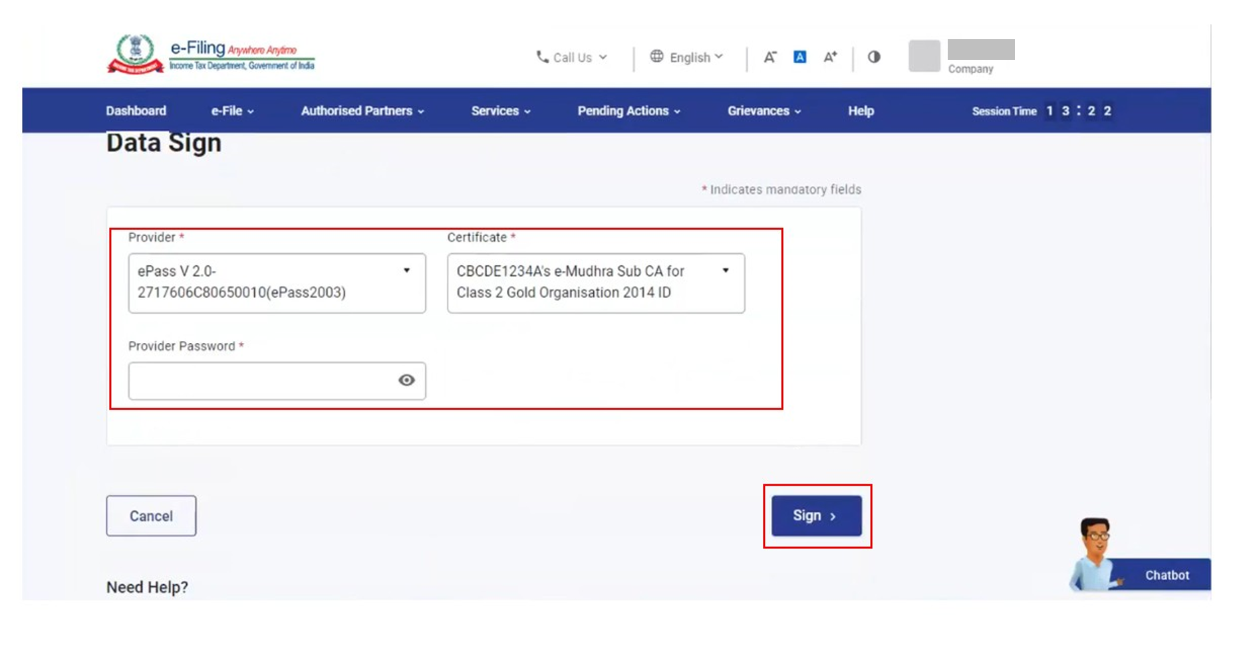The width and height of the screenshot is (1255, 658).
Task: Click the Provider Password input field
Action: [x=263, y=381]
